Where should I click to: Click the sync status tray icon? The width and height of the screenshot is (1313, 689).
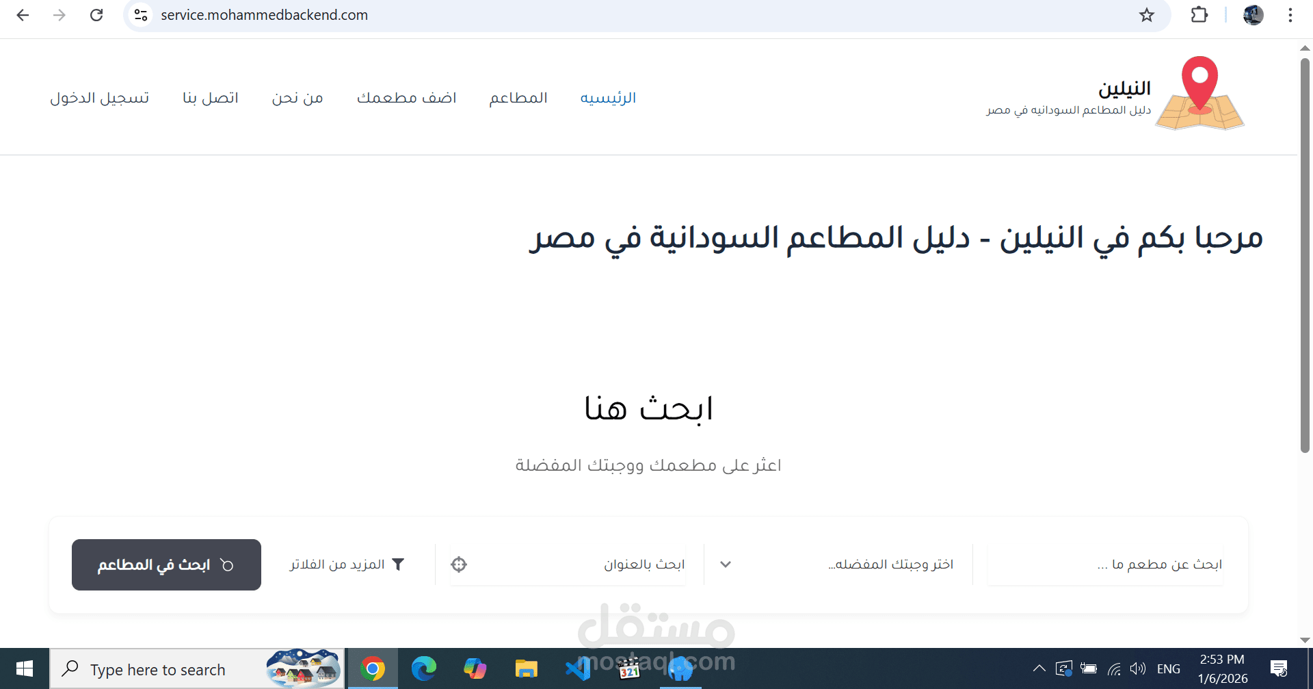[1064, 668]
